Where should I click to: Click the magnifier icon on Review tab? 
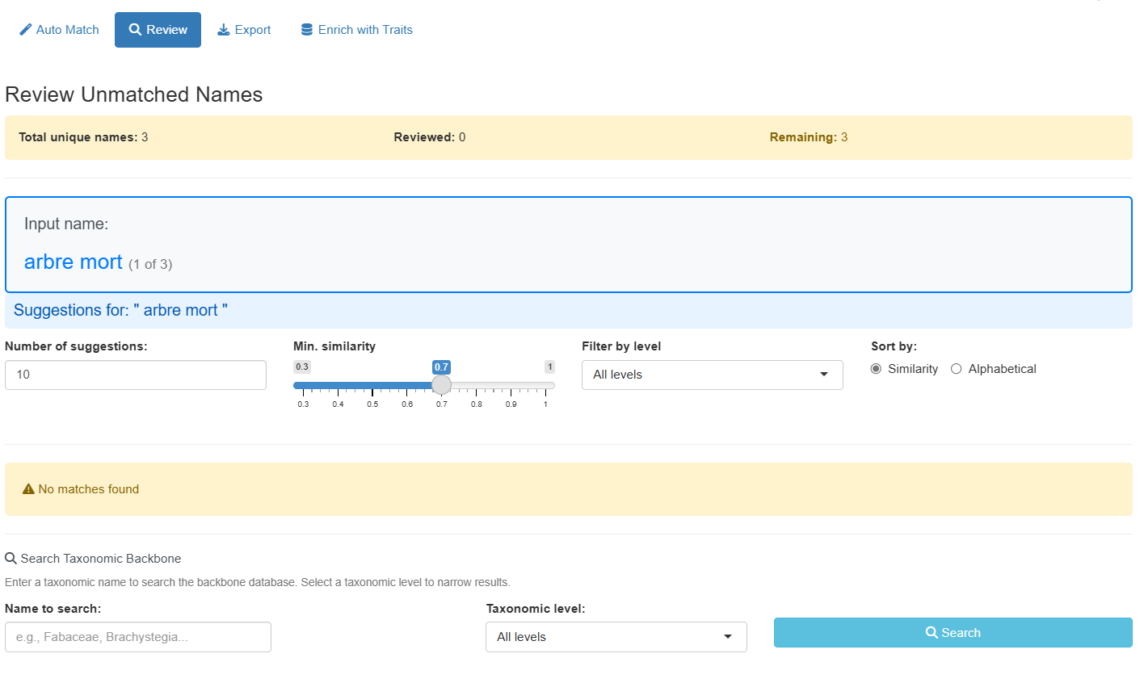[x=135, y=30]
